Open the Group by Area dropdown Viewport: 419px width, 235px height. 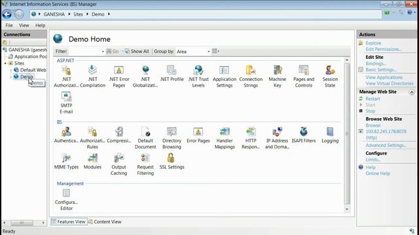[208, 52]
